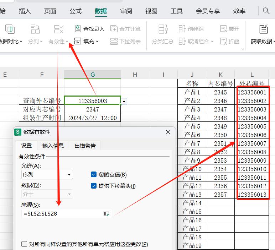Close the 数据有效性 dialog
Screen dimensions: 275x250
tap(168, 132)
